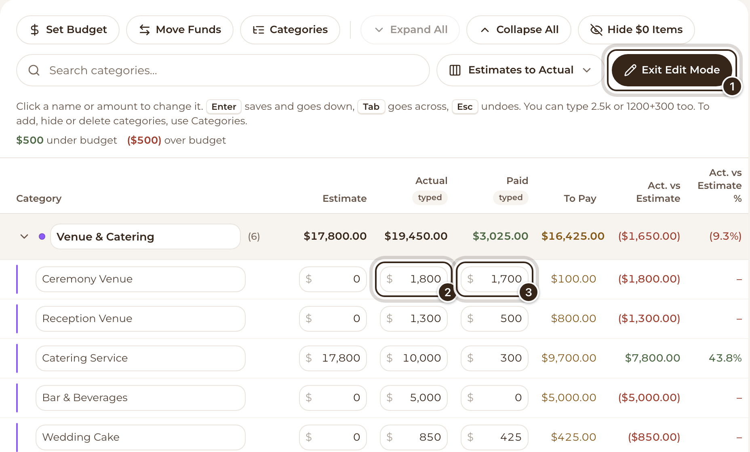Edit the Venue & Catering name field
This screenshot has width=750, height=452.
click(x=145, y=236)
